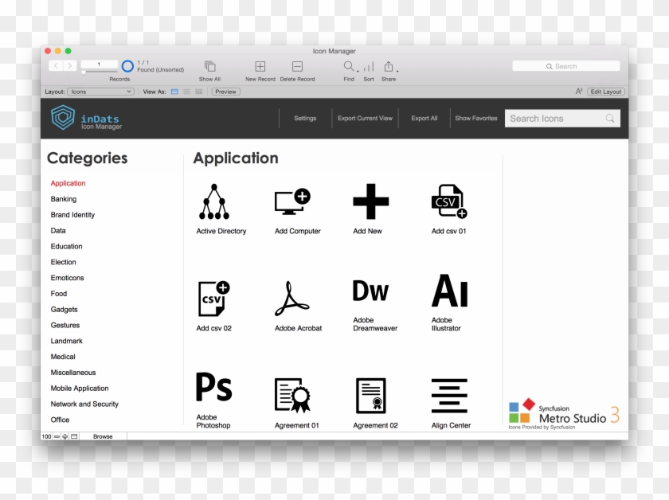Go to the previous record arrow
This screenshot has height=500, width=669.
pyautogui.click(x=56, y=65)
